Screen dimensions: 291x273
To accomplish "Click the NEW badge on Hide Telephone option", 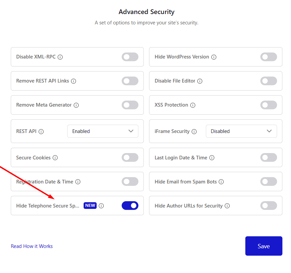I will pos(90,206).
